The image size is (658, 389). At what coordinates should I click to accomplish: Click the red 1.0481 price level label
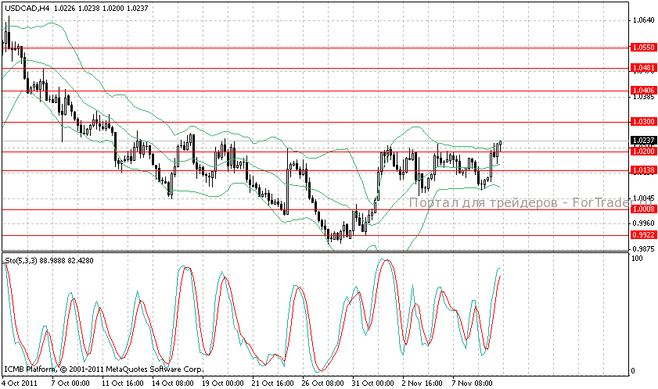tap(643, 68)
